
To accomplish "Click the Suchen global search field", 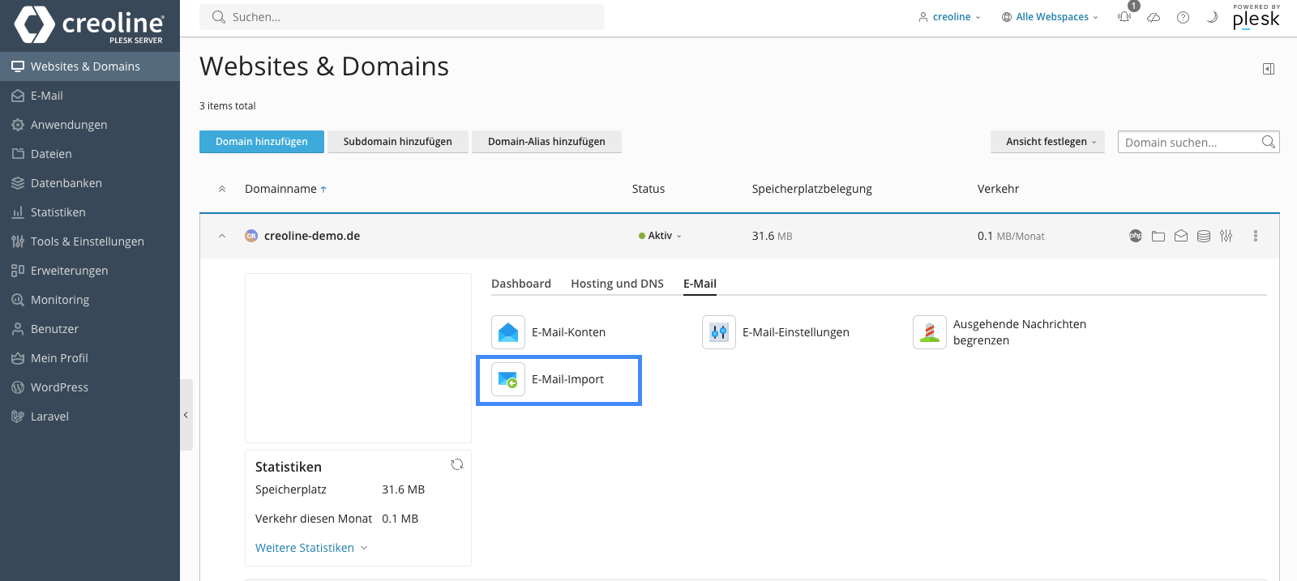I will click(x=402, y=17).
